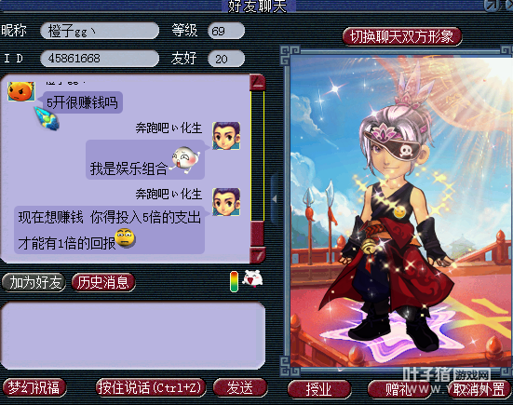
Task: Click 发送 send button
Action: [x=240, y=388]
